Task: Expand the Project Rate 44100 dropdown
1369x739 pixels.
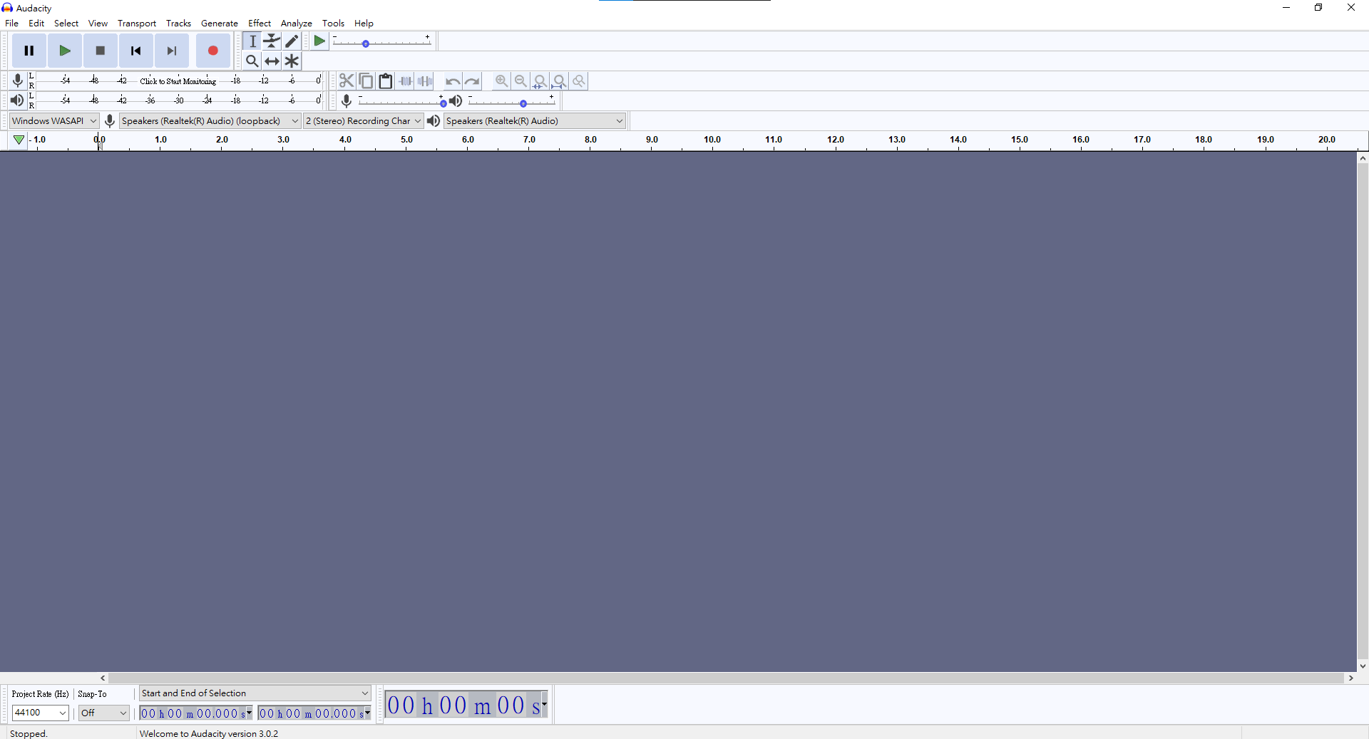Action: pyautogui.click(x=40, y=713)
